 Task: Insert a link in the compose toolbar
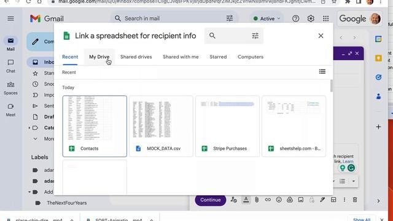click(x=268, y=200)
